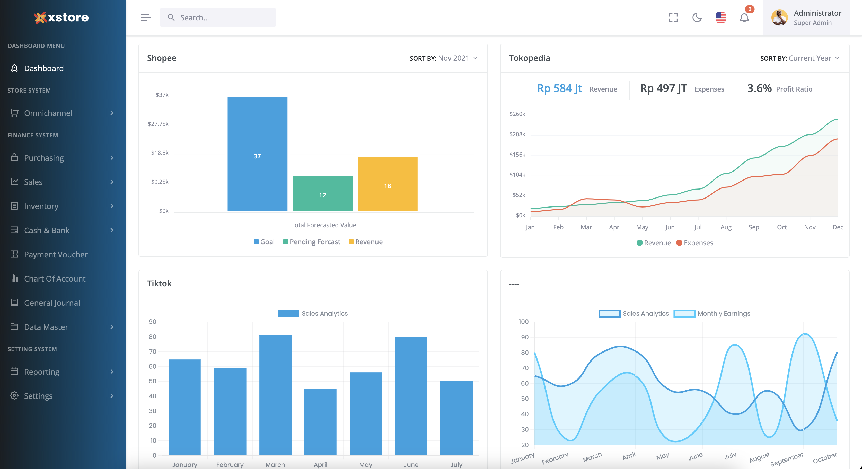This screenshot has height=469, width=862.
Task: Click the green Pending Forcast bar 12
Action: tap(323, 193)
